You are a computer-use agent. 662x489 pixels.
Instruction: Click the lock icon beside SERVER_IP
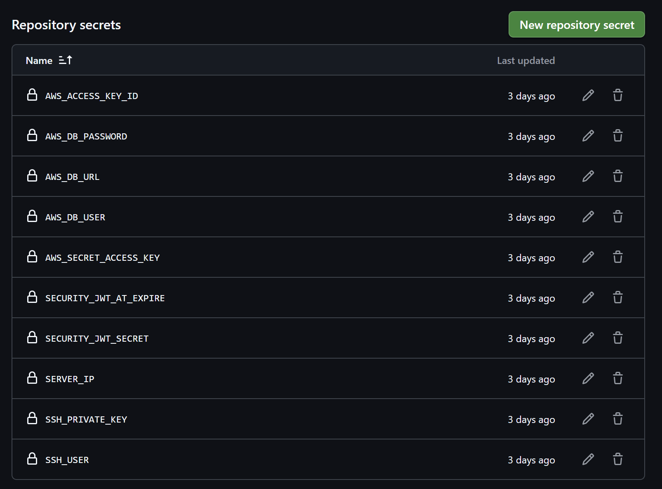point(32,378)
